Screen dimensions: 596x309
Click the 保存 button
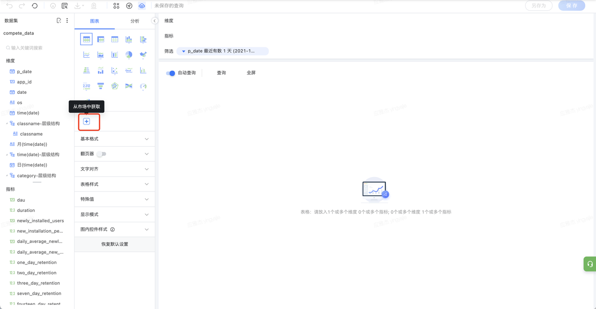tap(572, 6)
